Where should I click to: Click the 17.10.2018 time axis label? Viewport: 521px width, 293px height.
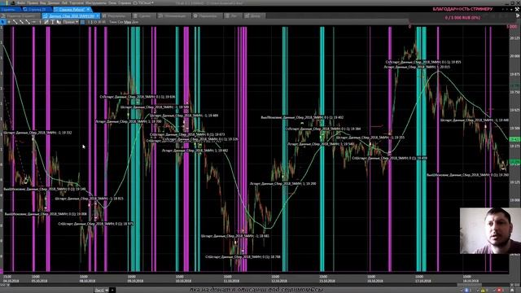(423, 281)
